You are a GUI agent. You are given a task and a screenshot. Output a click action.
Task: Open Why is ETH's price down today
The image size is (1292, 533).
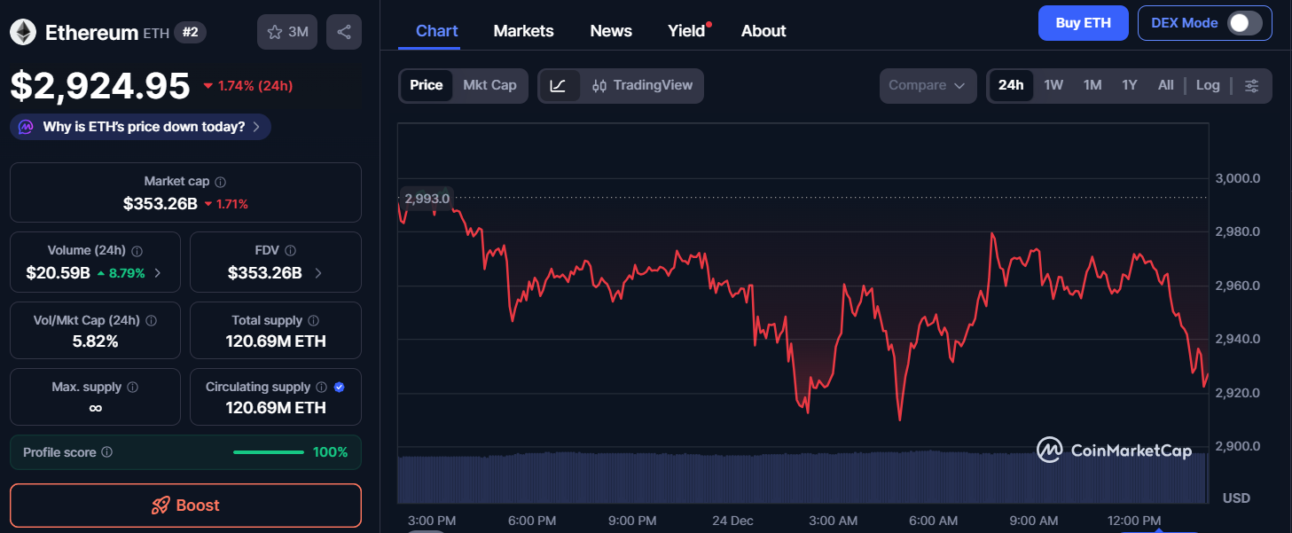click(140, 127)
